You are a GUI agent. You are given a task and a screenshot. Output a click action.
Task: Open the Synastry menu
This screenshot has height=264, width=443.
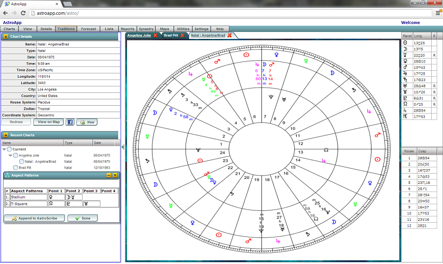point(146,29)
